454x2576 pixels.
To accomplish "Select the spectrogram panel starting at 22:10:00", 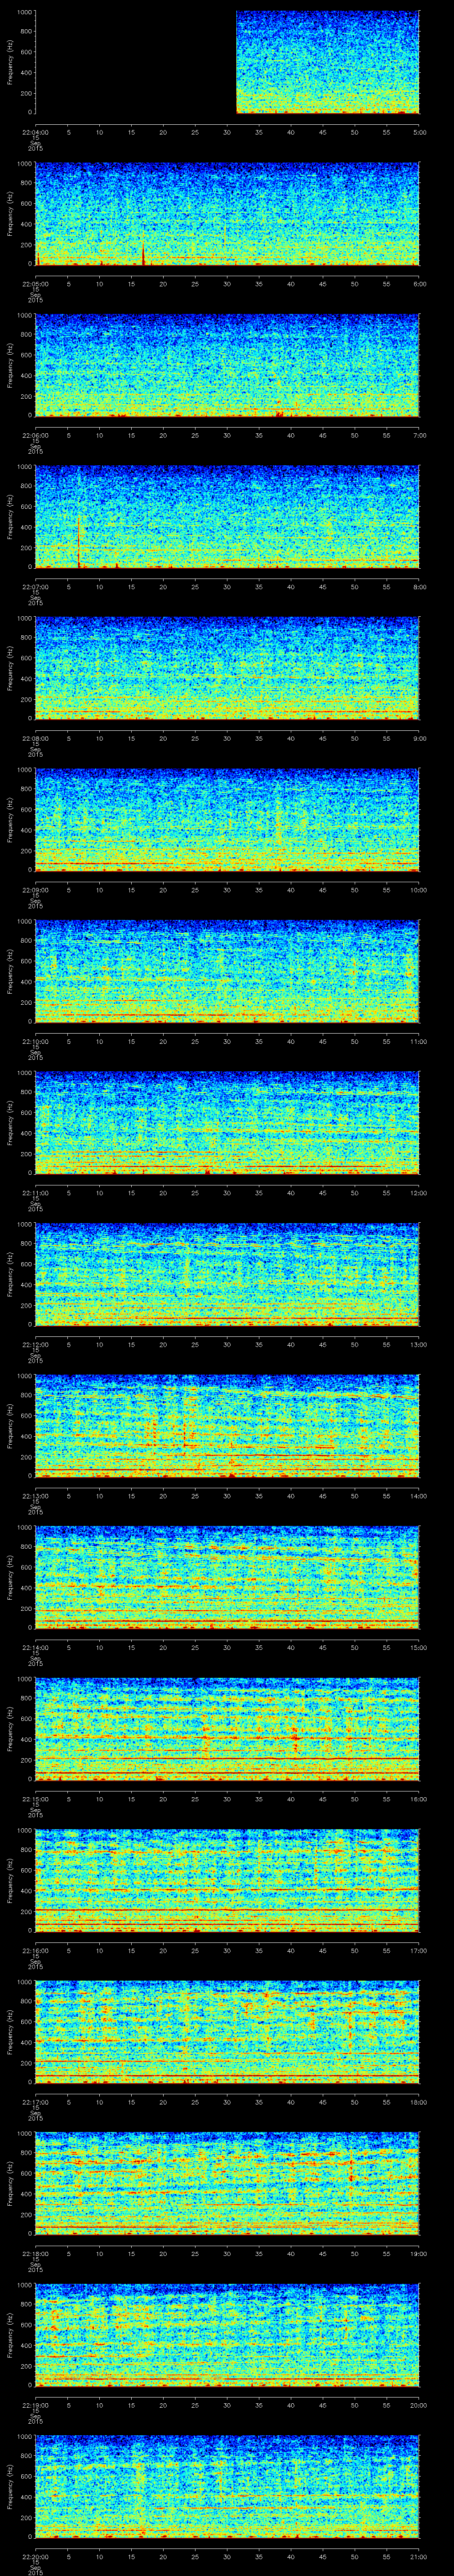I will pyautogui.click(x=227, y=971).
